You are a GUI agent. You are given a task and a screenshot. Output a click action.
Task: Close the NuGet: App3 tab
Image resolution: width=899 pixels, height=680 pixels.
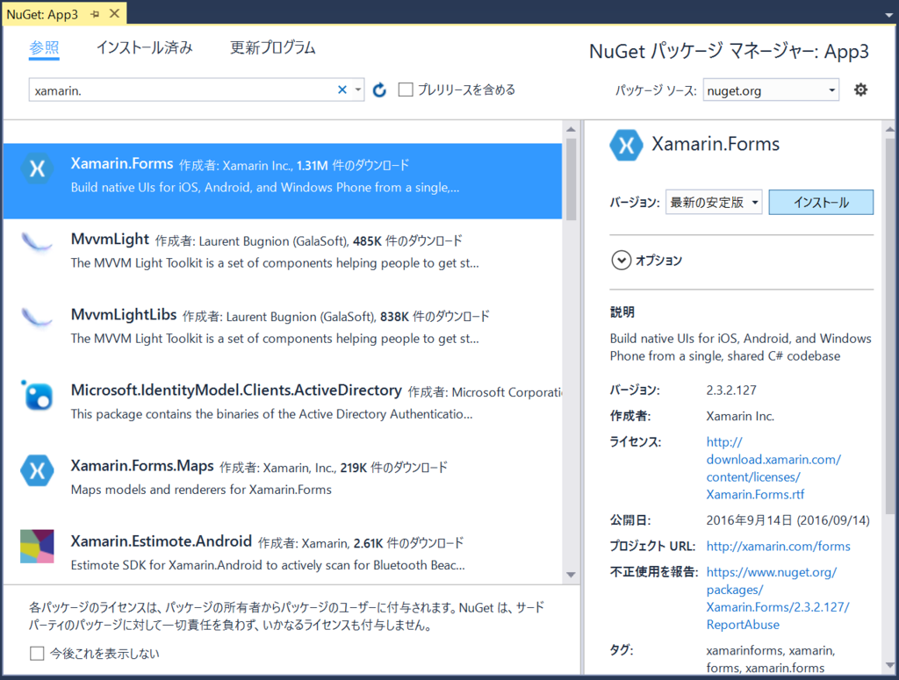click(x=115, y=13)
